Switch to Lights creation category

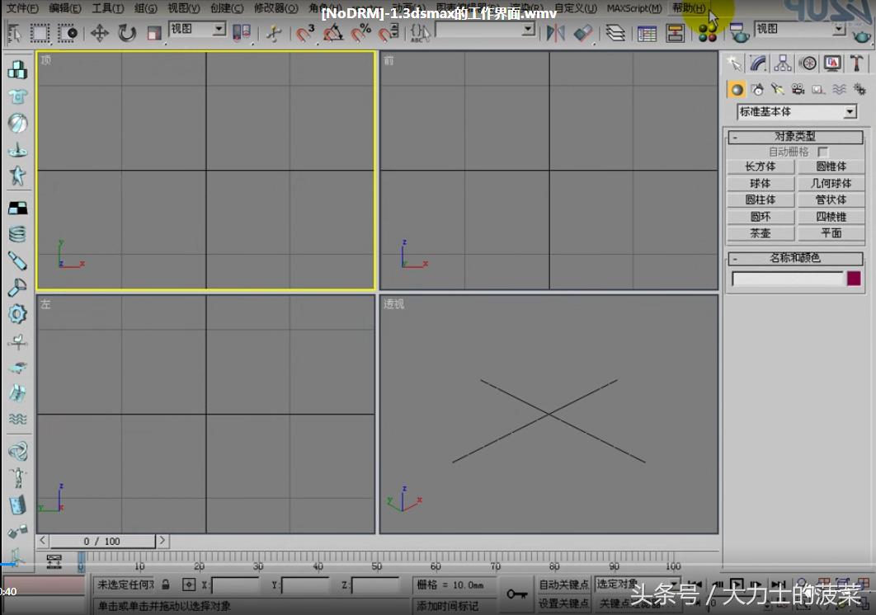coord(777,89)
